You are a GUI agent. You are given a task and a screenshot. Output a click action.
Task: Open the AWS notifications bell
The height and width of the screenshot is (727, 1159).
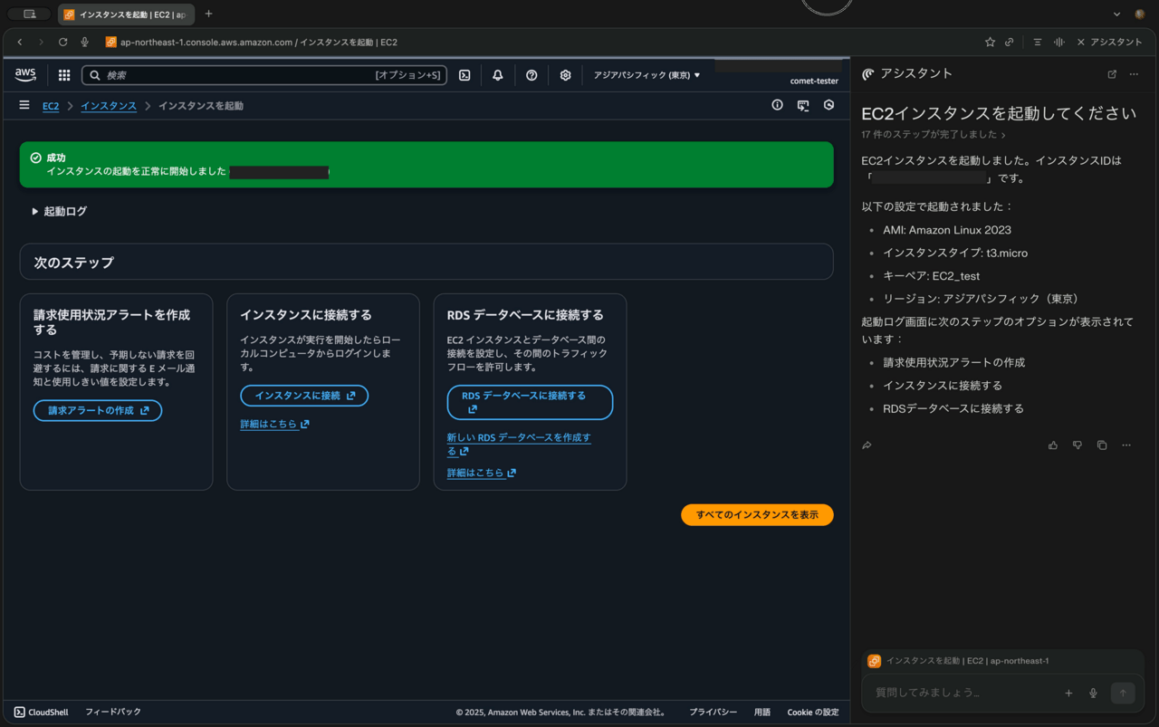[x=497, y=75]
